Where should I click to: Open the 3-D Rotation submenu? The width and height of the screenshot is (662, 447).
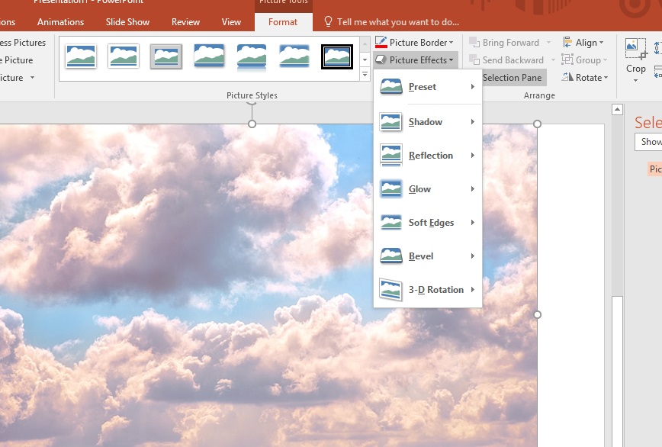pos(428,290)
